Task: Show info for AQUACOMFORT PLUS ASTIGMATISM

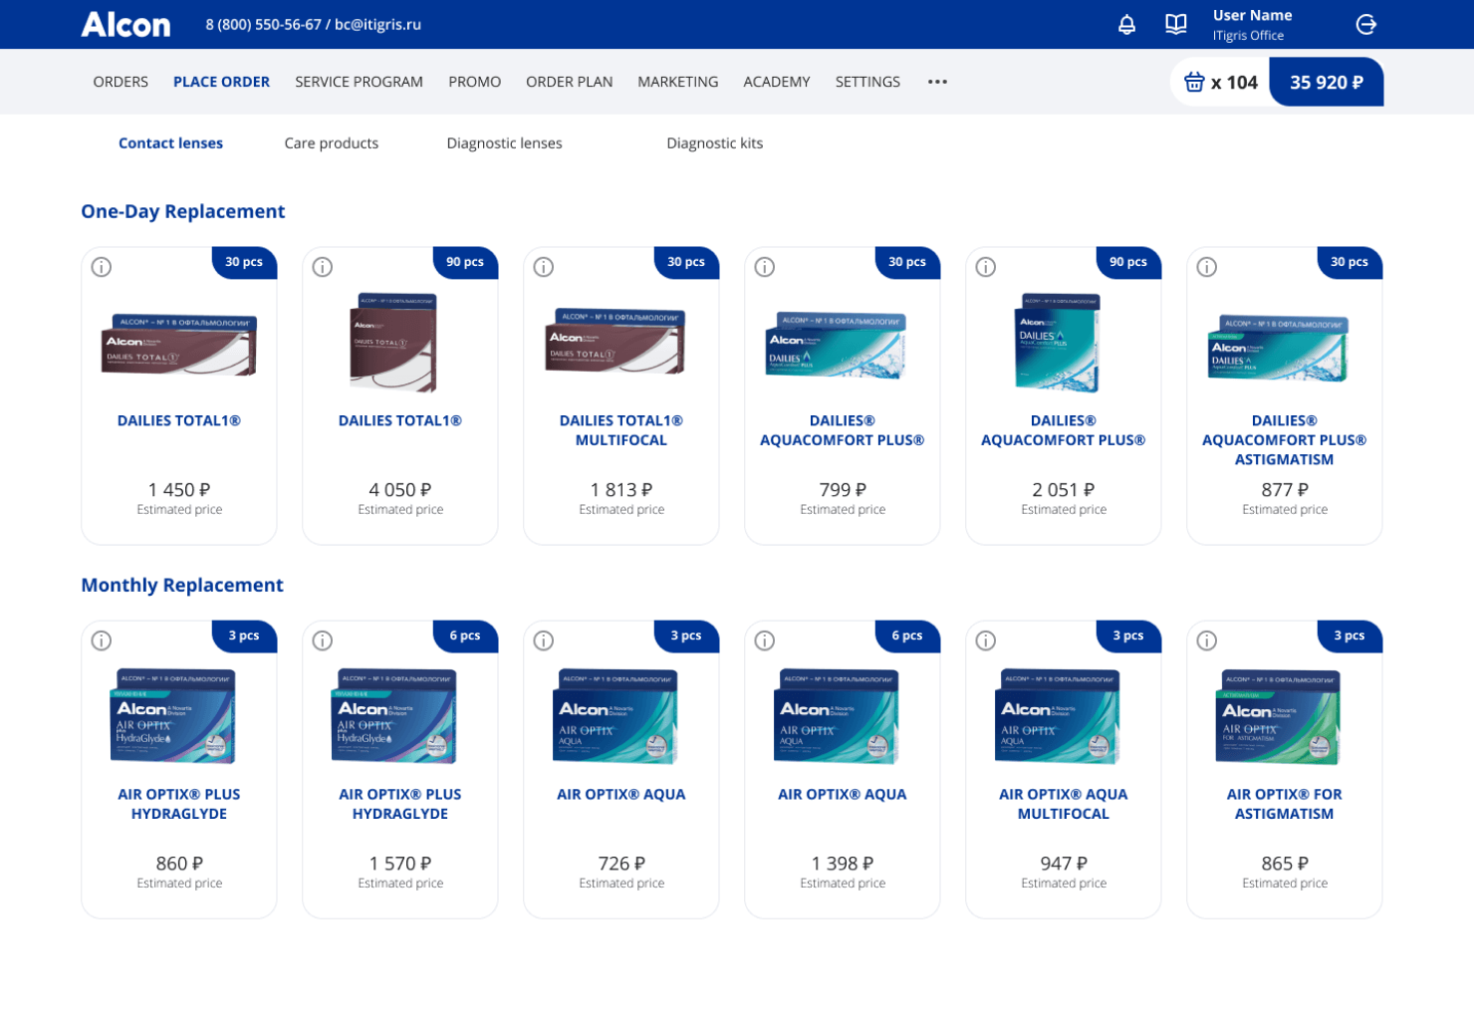Action: (1207, 267)
